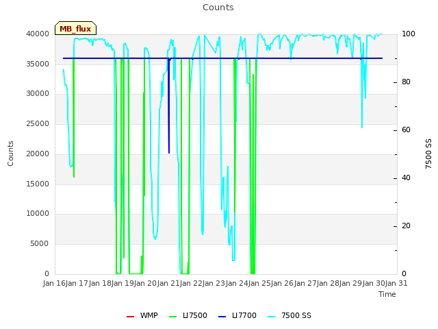Click the blue LI7700 legend color marker

pyautogui.click(x=222, y=317)
